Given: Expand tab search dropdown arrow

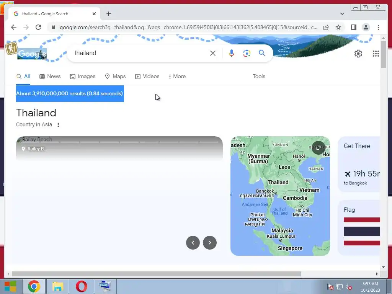Looking at the screenshot, I should point(342,14).
